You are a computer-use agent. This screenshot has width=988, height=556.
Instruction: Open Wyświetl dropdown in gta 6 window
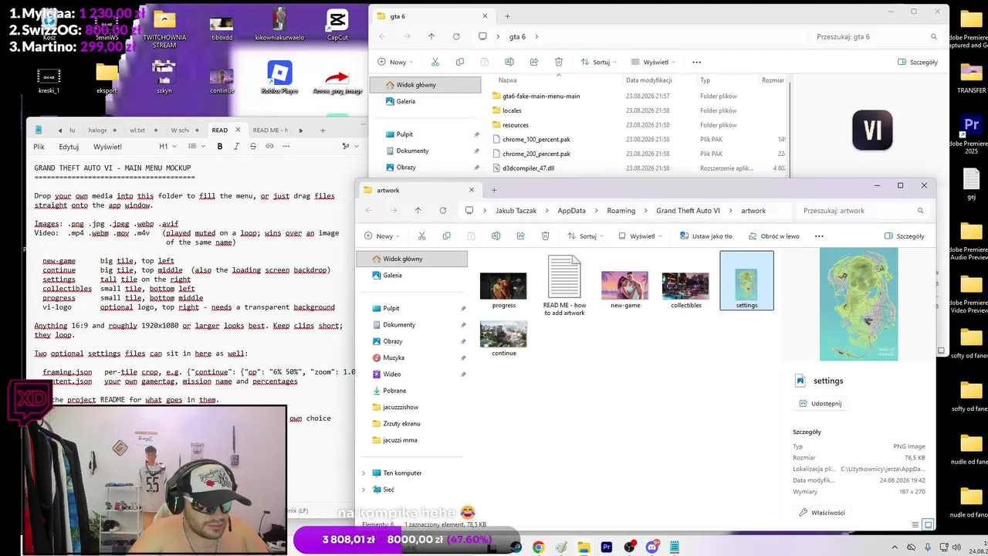652,62
